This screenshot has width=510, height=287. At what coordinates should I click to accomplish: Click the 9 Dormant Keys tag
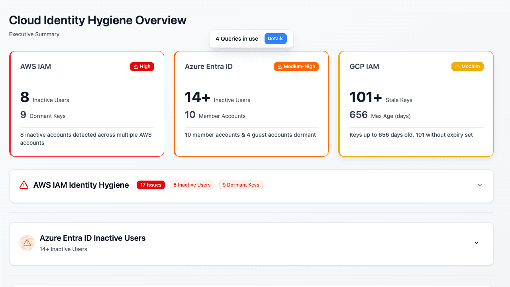click(241, 185)
